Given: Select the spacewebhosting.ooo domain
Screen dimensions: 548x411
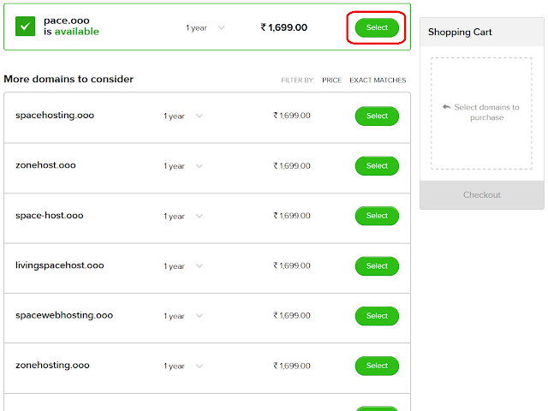Looking at the screenshot, I should point(377,316).
